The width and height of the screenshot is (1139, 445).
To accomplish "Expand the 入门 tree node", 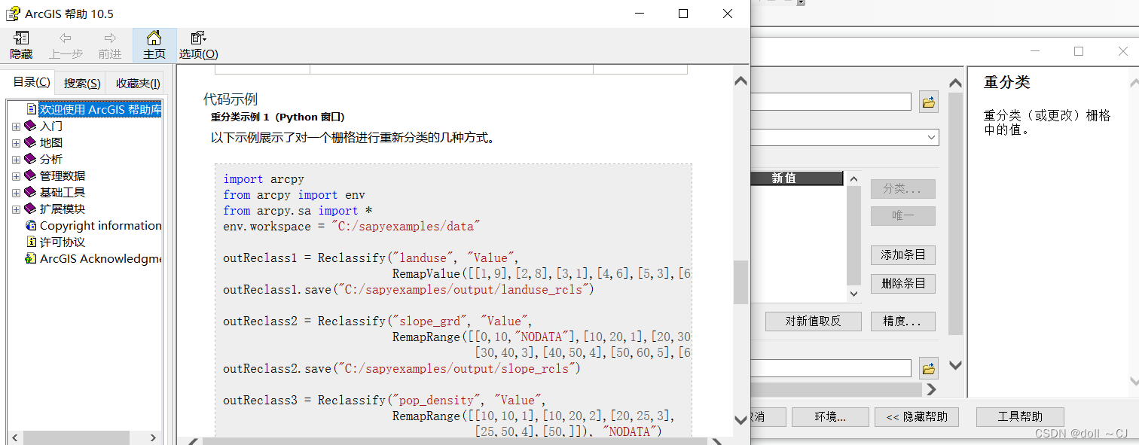I will pyautogui.click(x=16, y=126).
